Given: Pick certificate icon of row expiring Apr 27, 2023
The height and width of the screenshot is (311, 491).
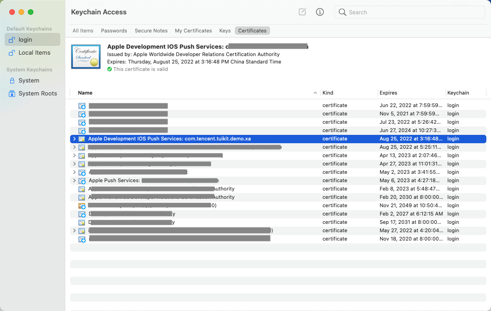Looking at the screenshot, I should (82, 164).
